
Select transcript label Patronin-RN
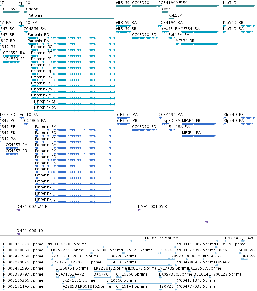click(x=38, y=41)
